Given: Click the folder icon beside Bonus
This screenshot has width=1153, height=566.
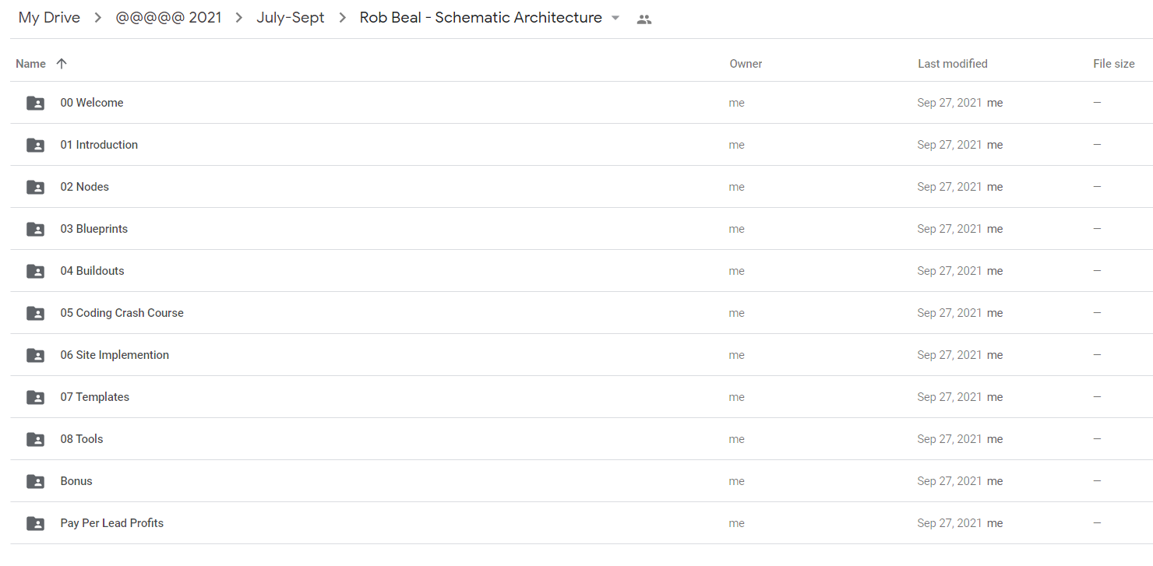Looking at the screenshot, I should coord(35,481).
